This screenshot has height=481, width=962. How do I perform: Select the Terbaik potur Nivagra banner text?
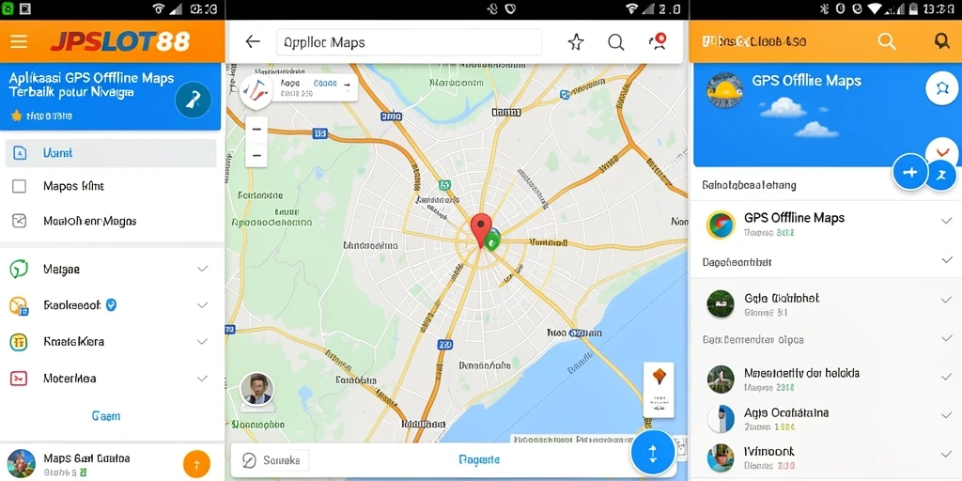(x=71, y=93)
